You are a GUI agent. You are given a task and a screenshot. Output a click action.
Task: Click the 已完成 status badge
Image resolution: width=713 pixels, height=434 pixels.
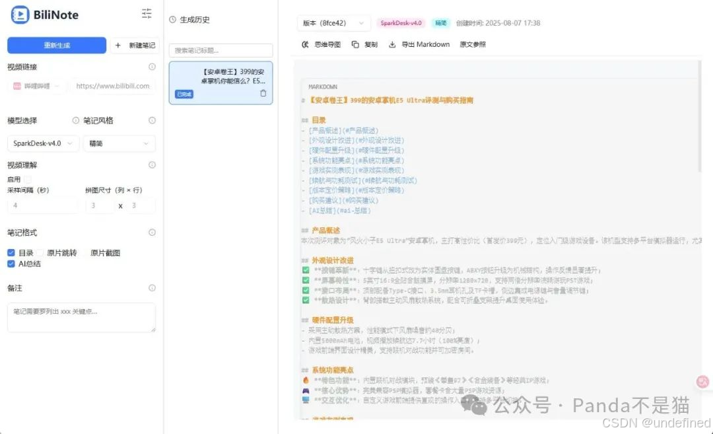click(x=184, y=94)
